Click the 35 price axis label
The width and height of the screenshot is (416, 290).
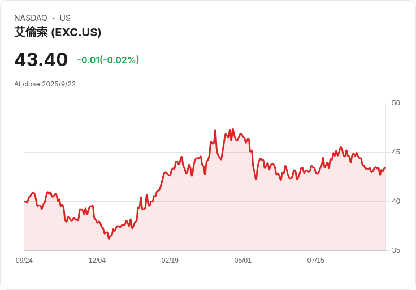396,250
